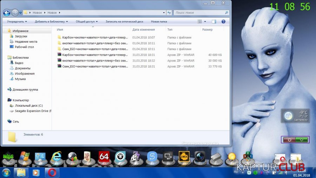The image size is (316, 178).
Task: Click the green button on the desktop gadget
Action: click(302, 140)
